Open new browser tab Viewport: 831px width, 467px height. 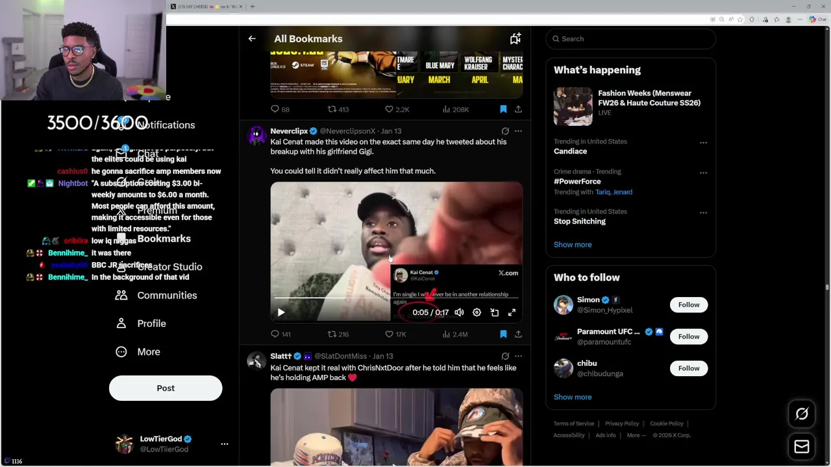[253, 6]
